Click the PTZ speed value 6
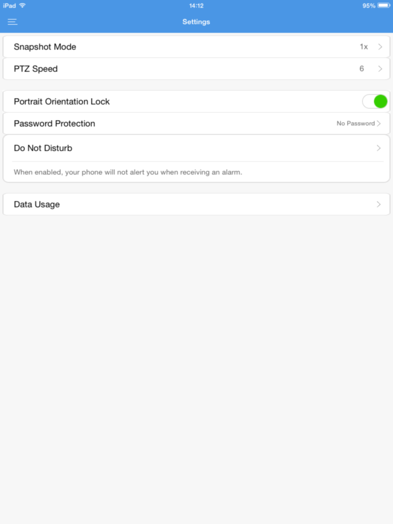The height and width of the screenshot is (524, 393). [x=362, y=69]
